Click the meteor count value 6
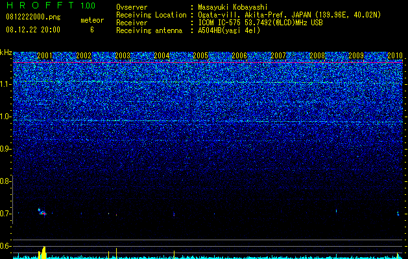This screenshot has width=408, height=259. pos(92,30)
